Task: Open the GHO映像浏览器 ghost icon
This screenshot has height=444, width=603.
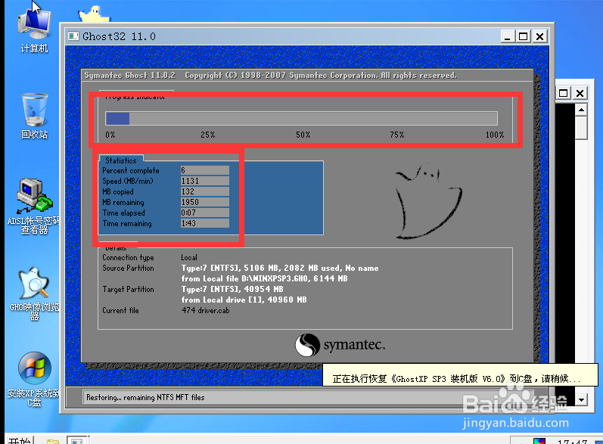Action: pyautogui.click(x=34, y=294)
